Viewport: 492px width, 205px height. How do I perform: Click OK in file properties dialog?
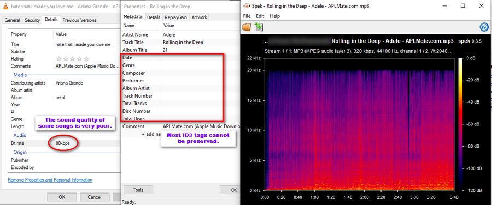tap(62, 197)
